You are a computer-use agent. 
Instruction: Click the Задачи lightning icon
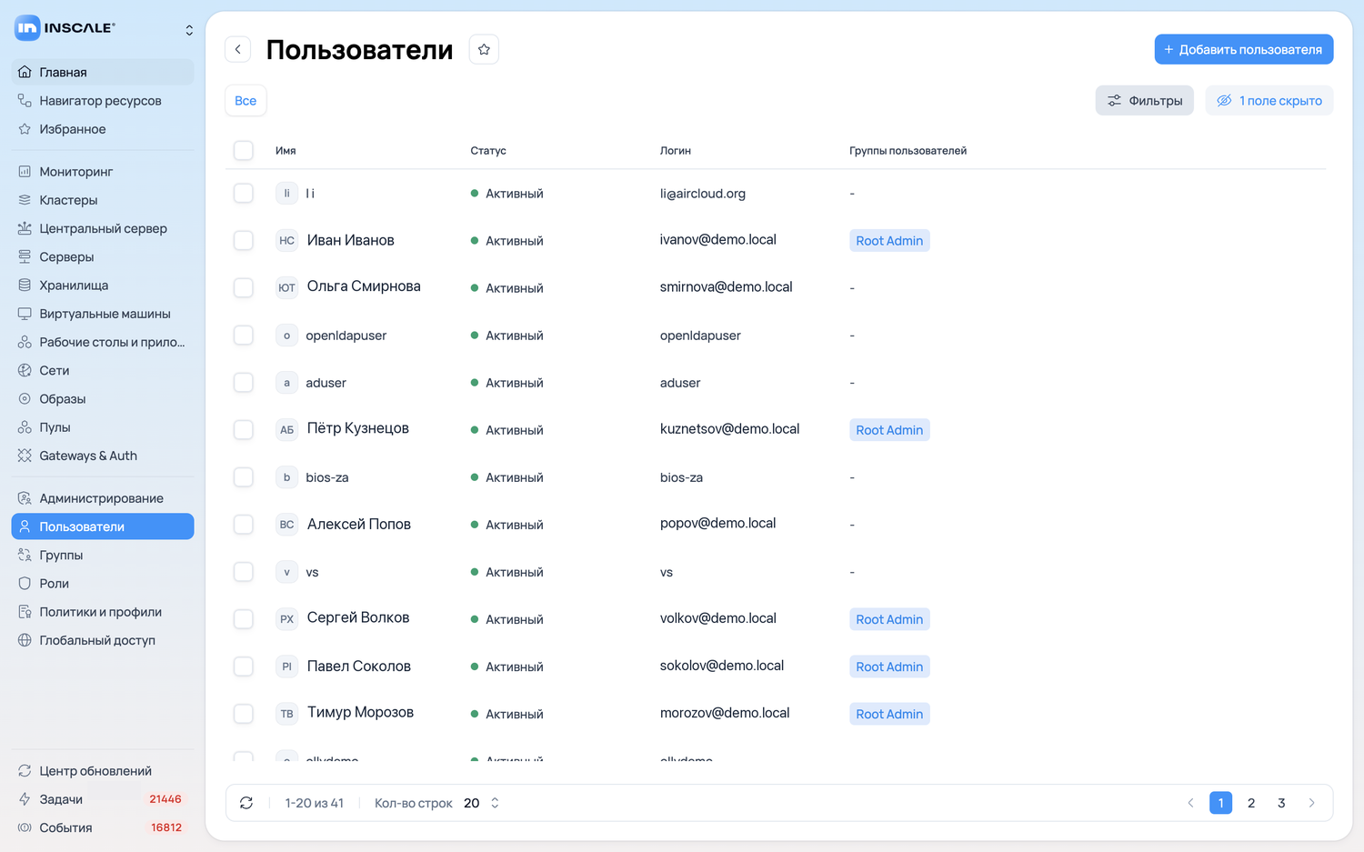point(25,799)
